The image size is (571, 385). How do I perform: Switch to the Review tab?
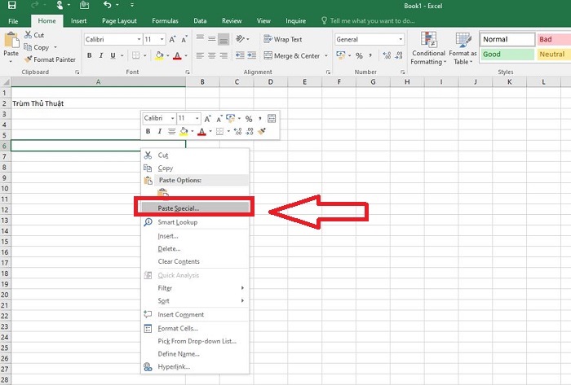(232, 21)
